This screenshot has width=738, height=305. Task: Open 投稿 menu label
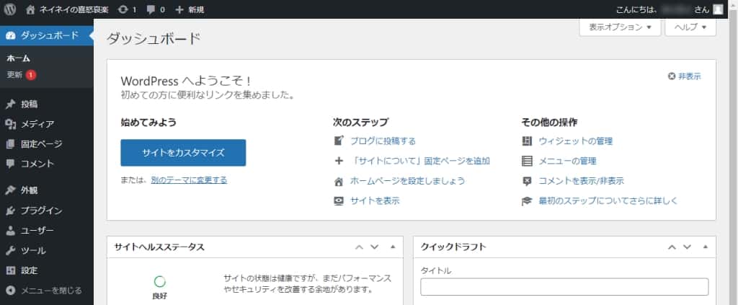click(29, 105)
